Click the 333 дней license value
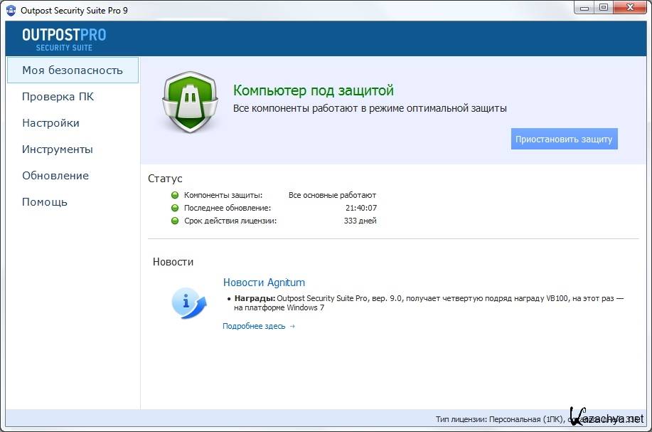The width and height of the screenshot is (652, 432). click(360, 221)
